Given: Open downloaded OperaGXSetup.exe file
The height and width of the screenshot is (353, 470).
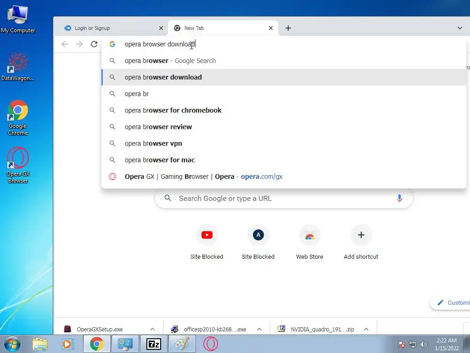Looking at the screenshot, I should [100, 329].
